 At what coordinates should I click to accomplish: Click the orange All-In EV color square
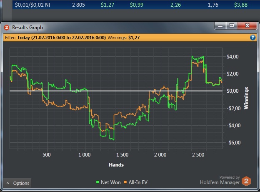pyautogui.click(x=125, y=182)
